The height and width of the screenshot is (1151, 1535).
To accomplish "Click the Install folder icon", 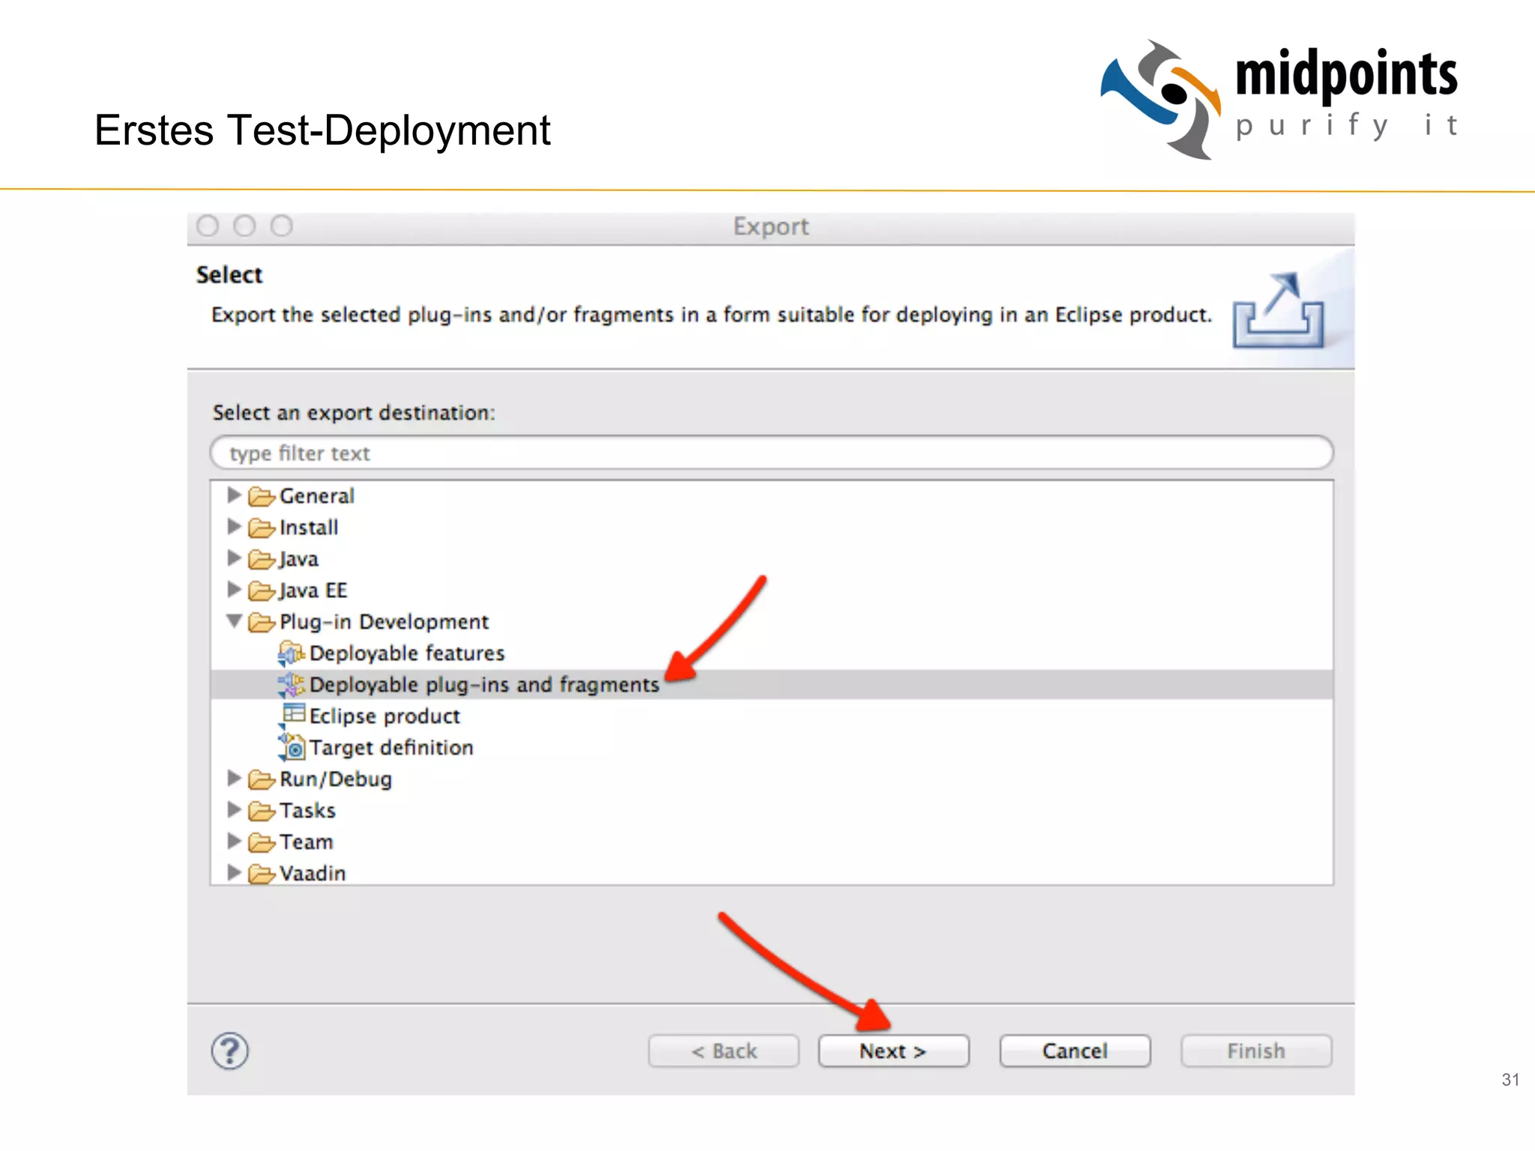I will click(x=262, y=528).
